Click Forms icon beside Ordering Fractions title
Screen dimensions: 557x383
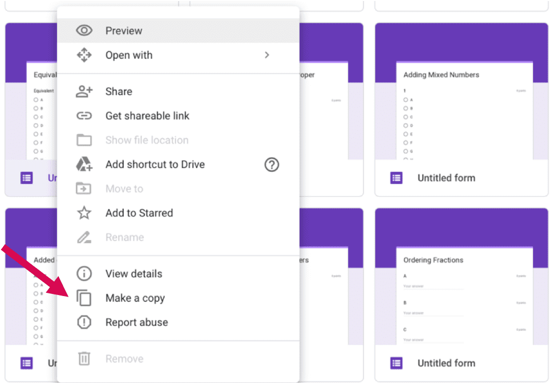(x=396, y=363)
